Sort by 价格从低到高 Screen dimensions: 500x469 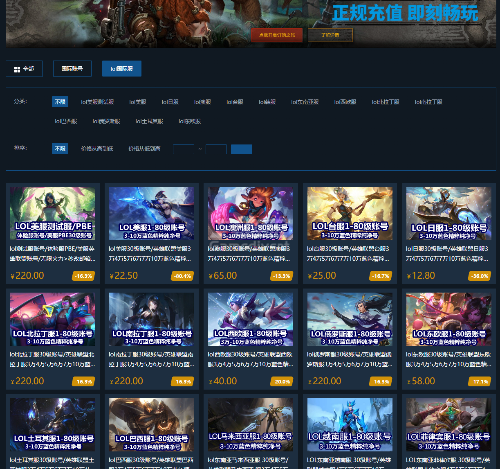(x=144, y=149)
